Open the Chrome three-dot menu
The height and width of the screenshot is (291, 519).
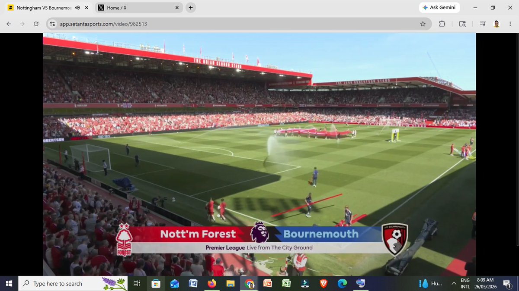[x=510, y=24]
